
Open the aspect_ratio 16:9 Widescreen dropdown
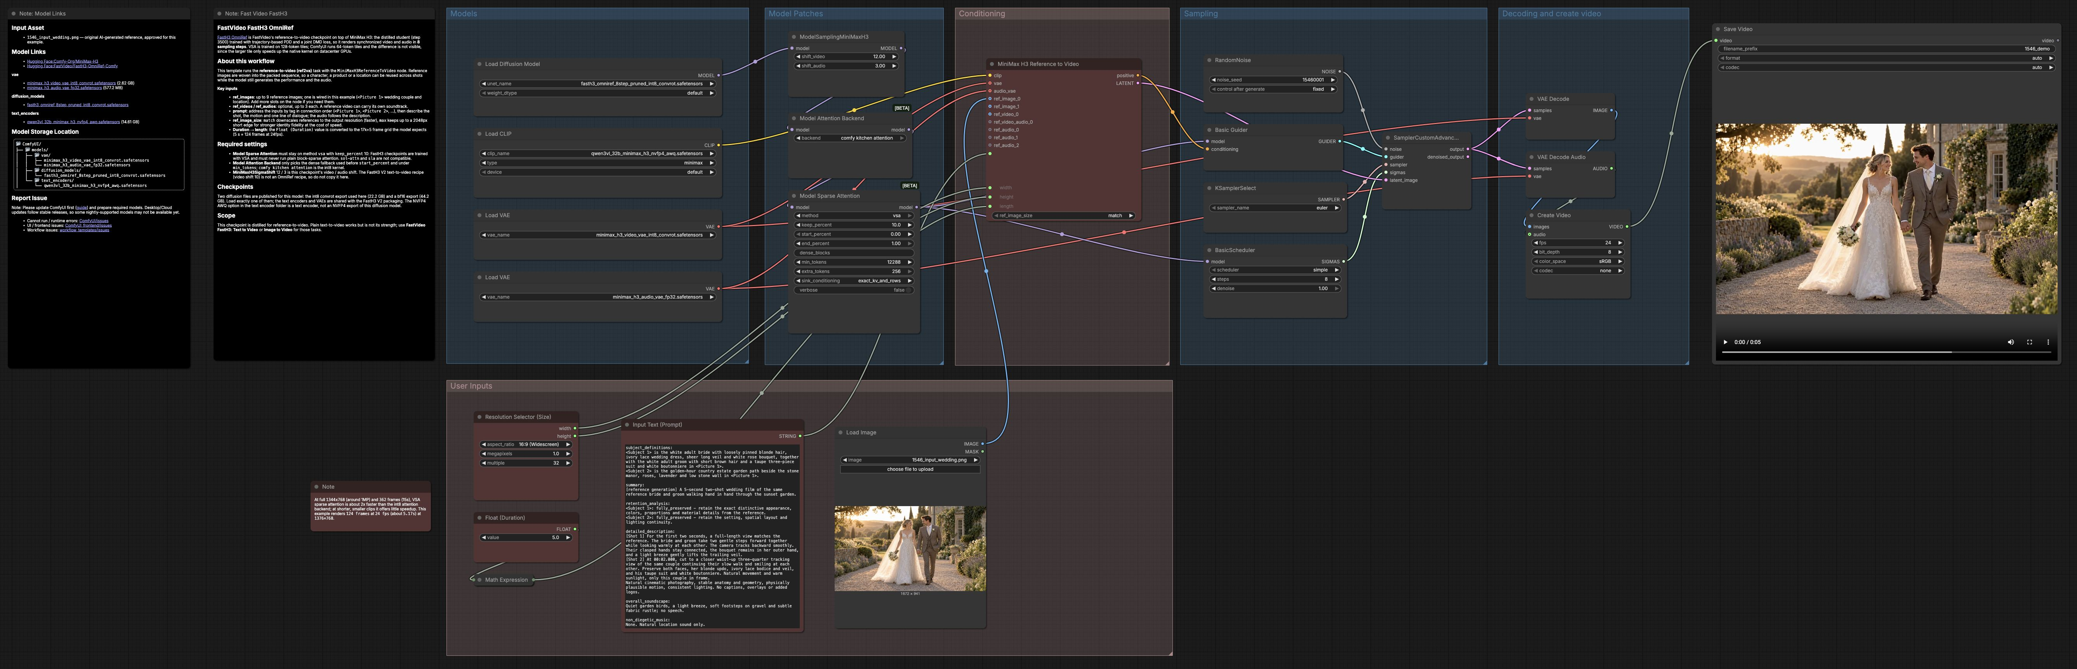coord(526,444)
